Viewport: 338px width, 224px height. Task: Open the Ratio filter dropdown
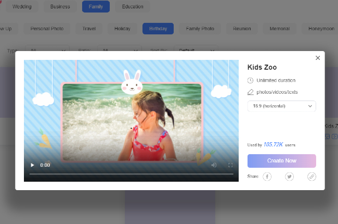120,48
